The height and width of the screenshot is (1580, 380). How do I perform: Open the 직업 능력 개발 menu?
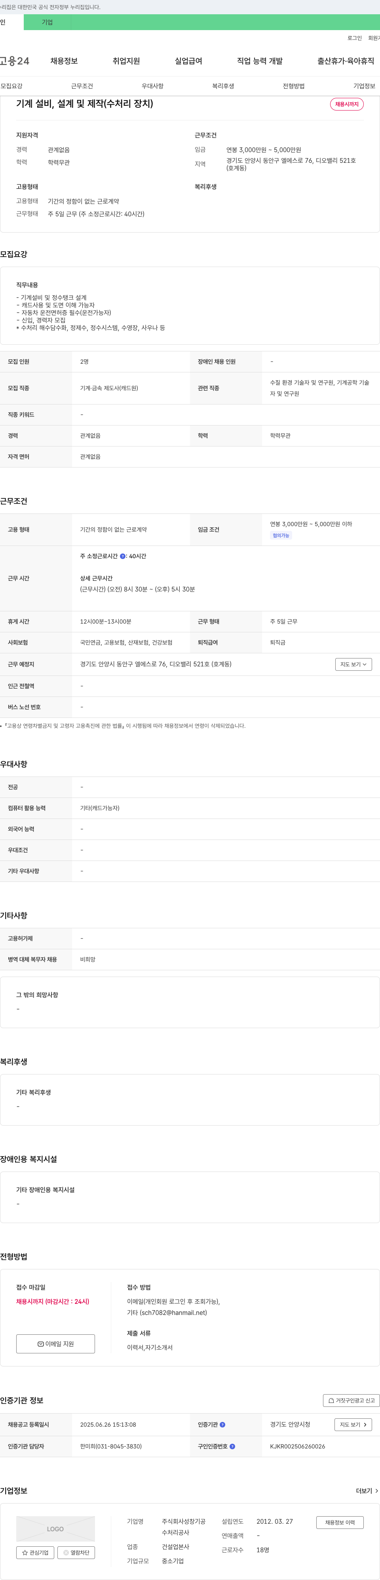(260, 61)
